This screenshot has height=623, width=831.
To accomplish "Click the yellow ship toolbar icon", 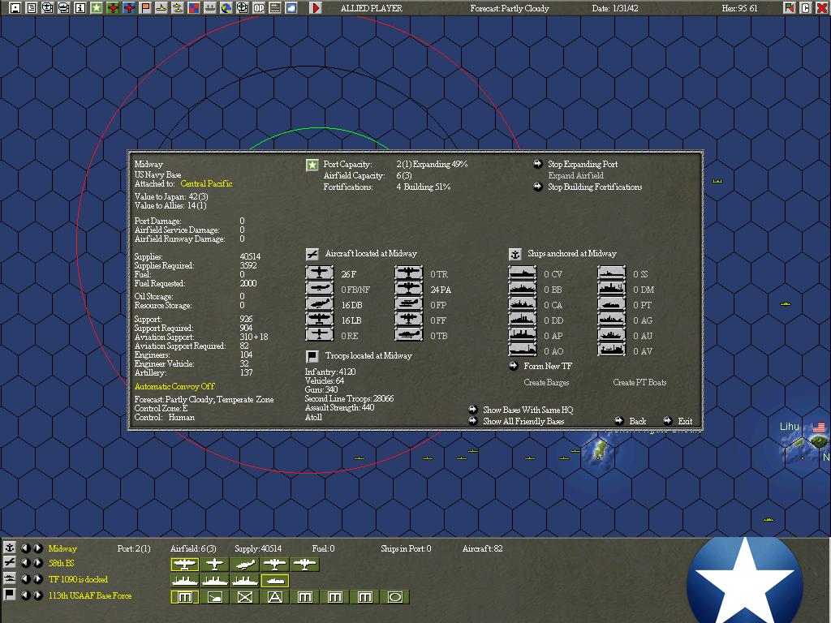I will pos(161,7).
